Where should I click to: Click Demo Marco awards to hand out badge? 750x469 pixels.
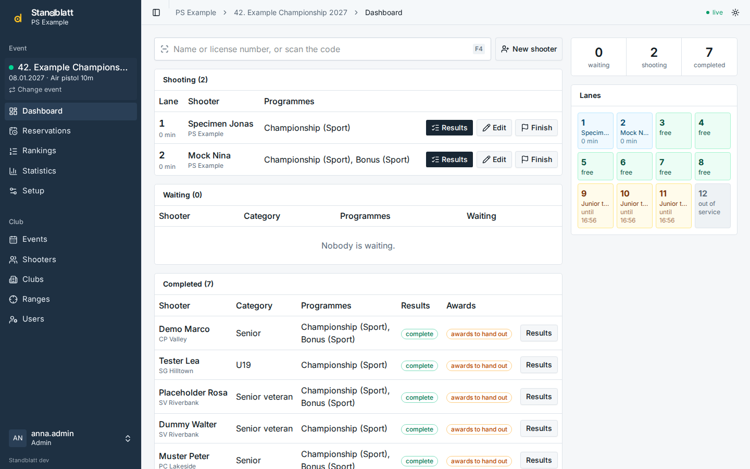coord(479,334)
